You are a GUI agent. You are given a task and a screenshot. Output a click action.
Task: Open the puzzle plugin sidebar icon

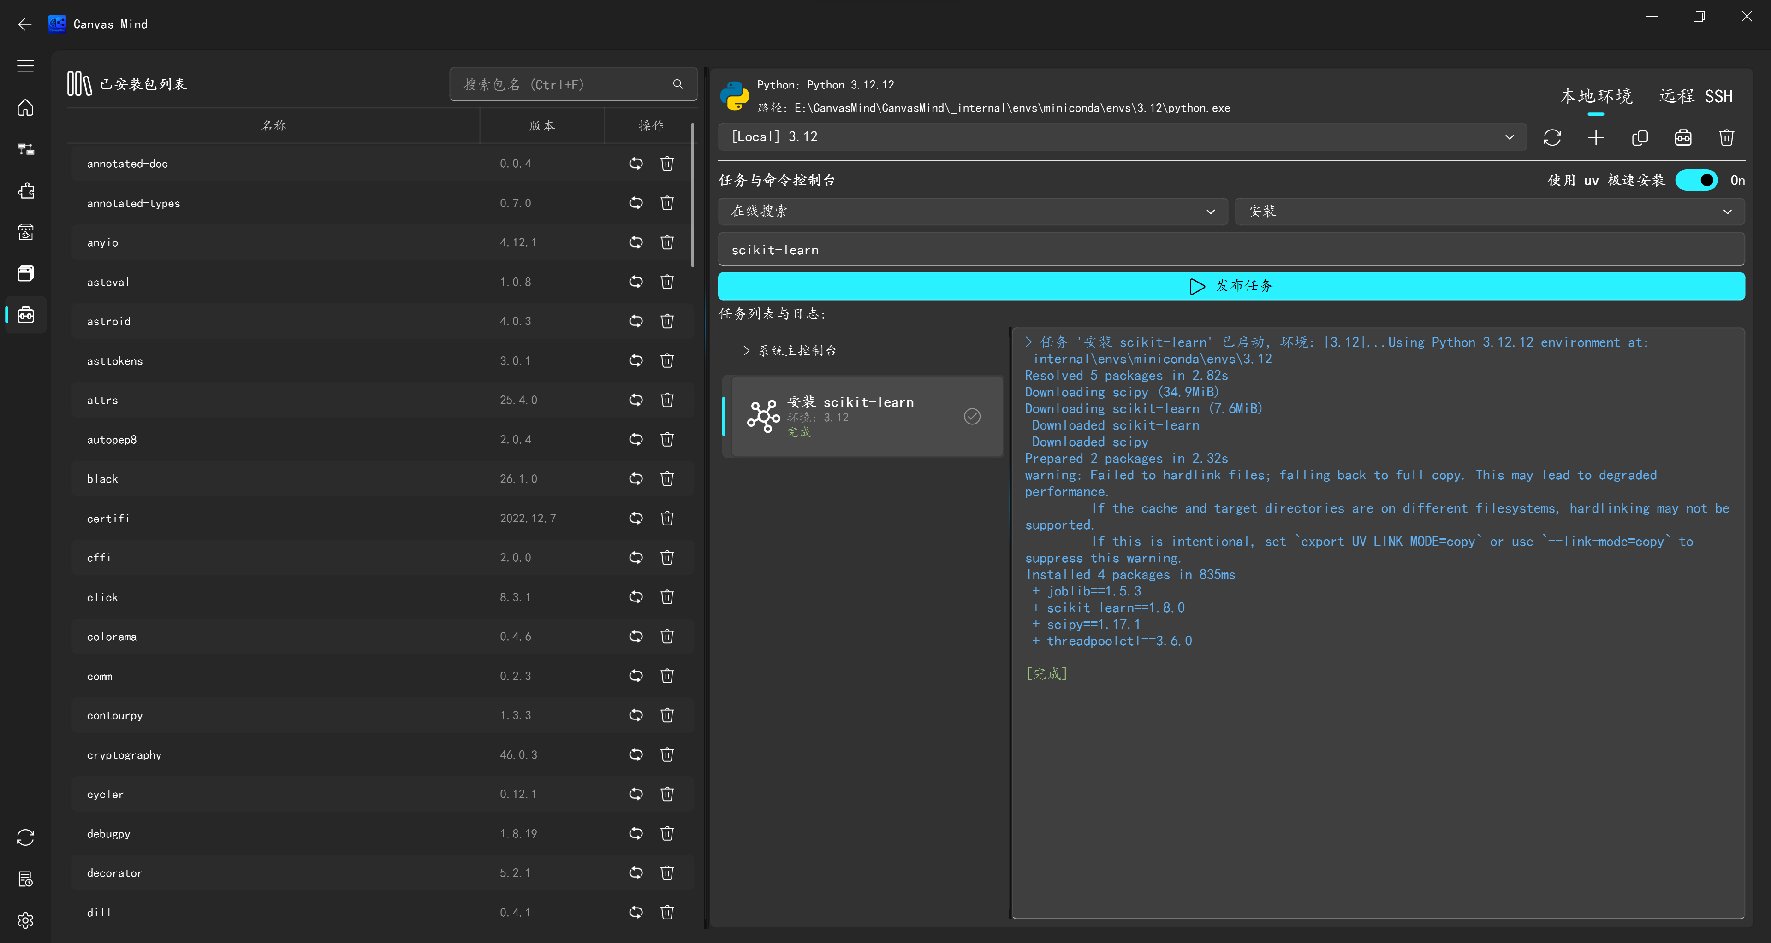click(25, 191)
